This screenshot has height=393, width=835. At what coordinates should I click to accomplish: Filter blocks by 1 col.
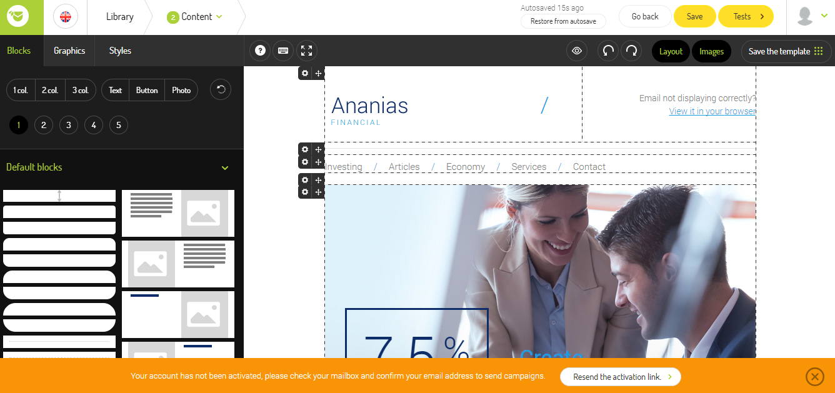click(21, 90)
